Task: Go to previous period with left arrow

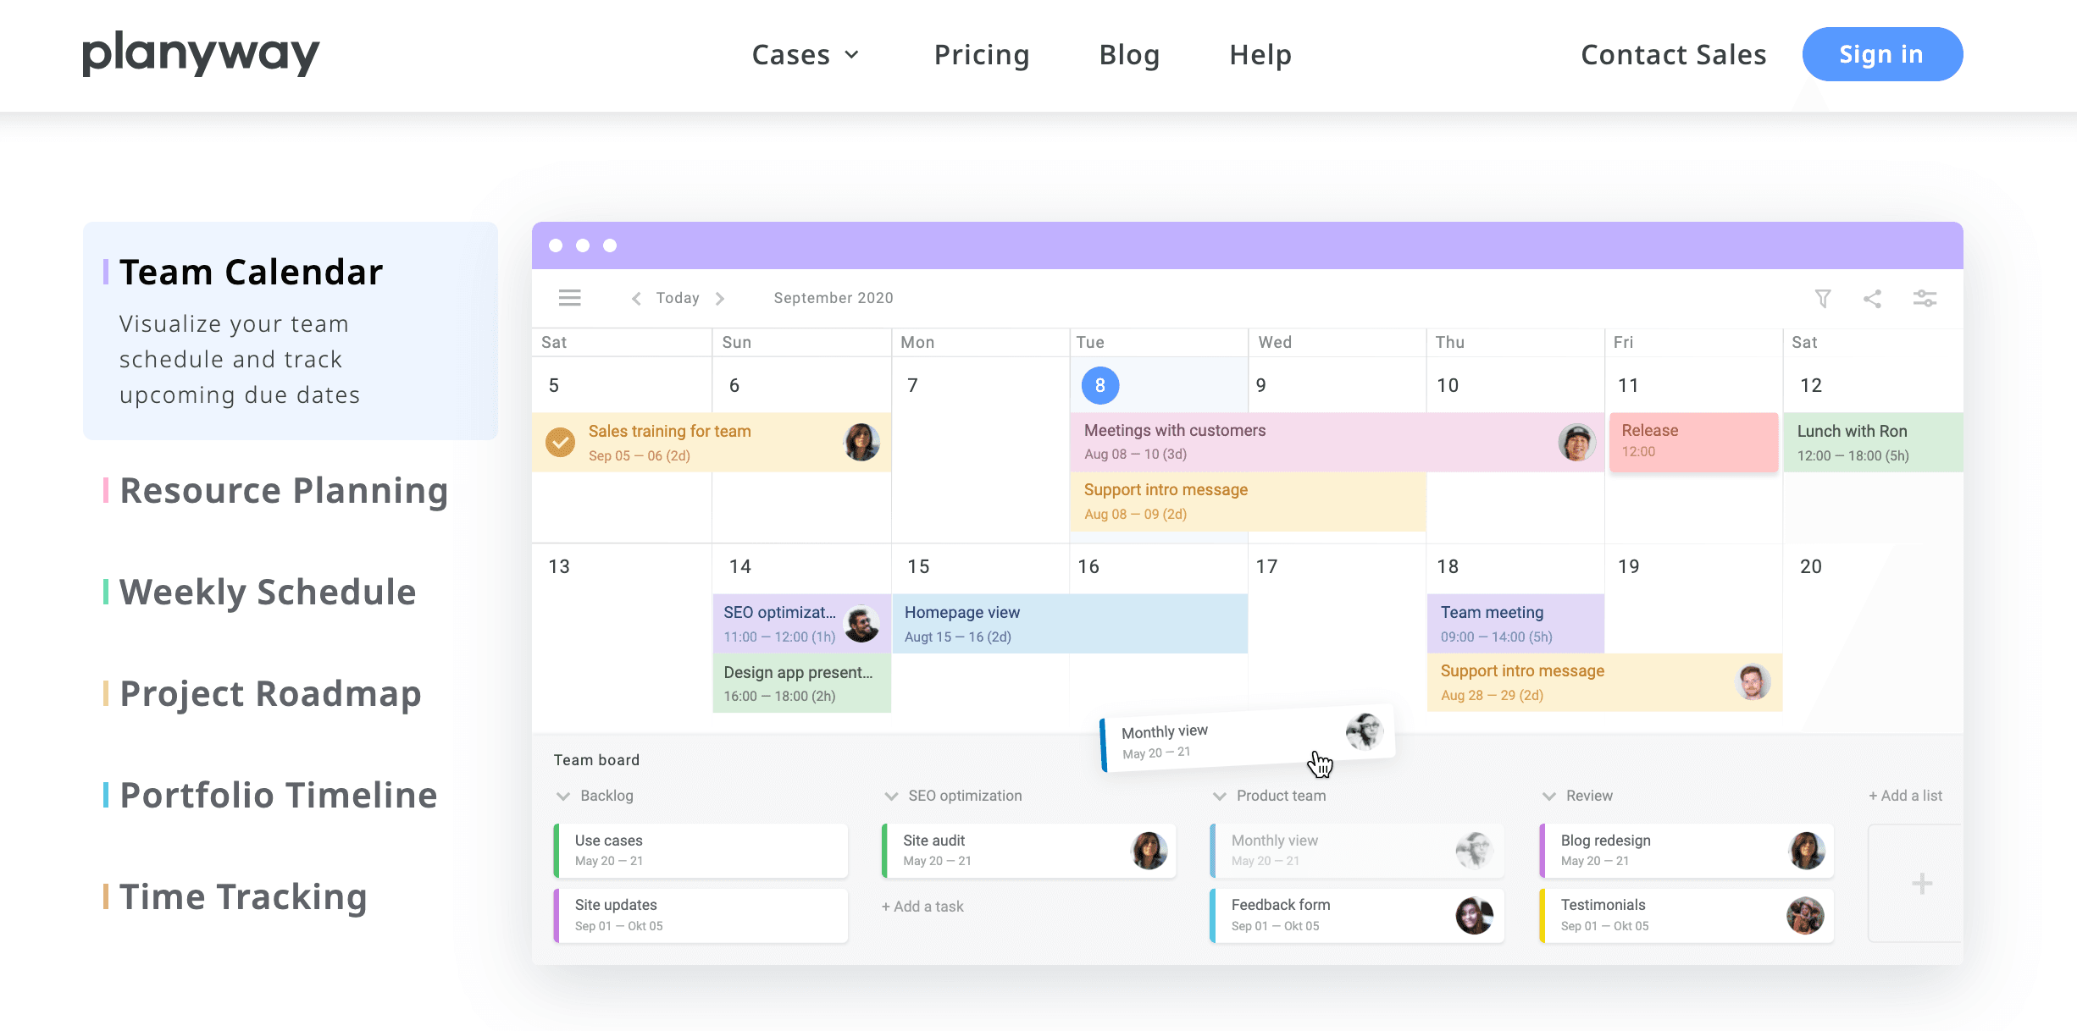Action: [x=636, y=298]
